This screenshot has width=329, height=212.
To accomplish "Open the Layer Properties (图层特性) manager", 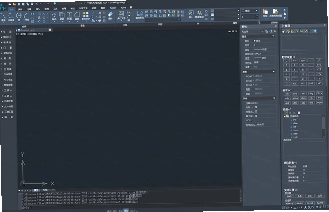I will pos(139,15).
